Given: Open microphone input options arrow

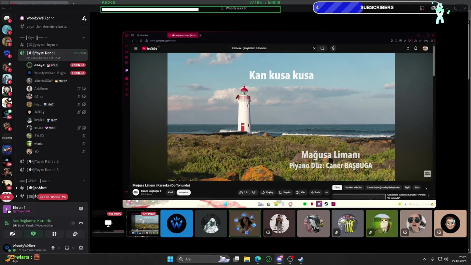Looking at the screenshot, I should tap(59, 248).
